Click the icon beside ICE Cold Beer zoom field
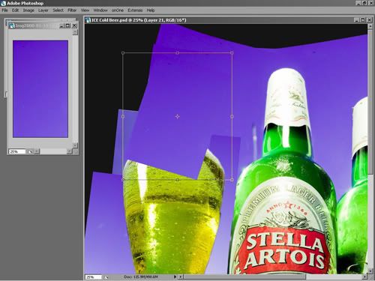The image size is (375, 281). click(106, 277)
